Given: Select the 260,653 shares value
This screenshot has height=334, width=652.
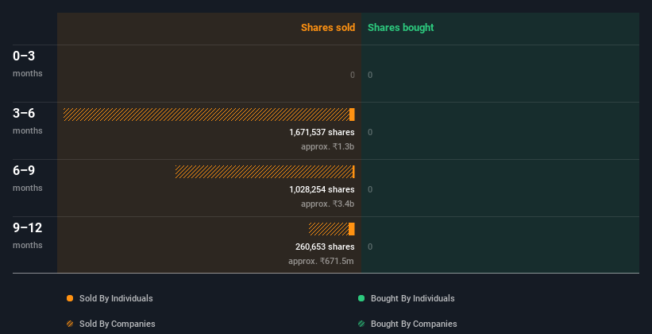Looking at the screenshot, I should tap(325, 247).
